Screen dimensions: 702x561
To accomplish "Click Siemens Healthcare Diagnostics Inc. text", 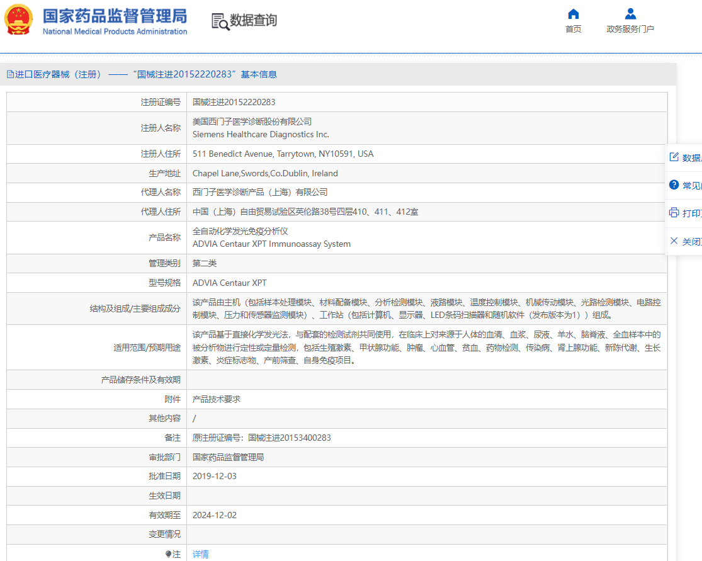I will pos(261,134).
